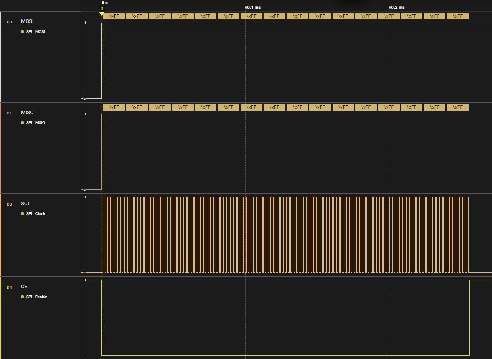Click the 0 s time ruler label

105,3
